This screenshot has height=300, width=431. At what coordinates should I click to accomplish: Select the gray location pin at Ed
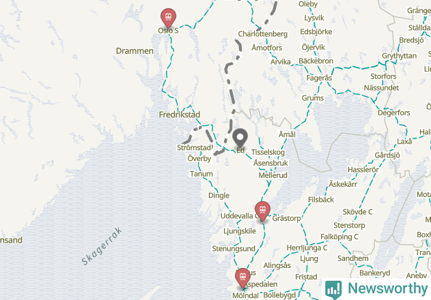240,138
